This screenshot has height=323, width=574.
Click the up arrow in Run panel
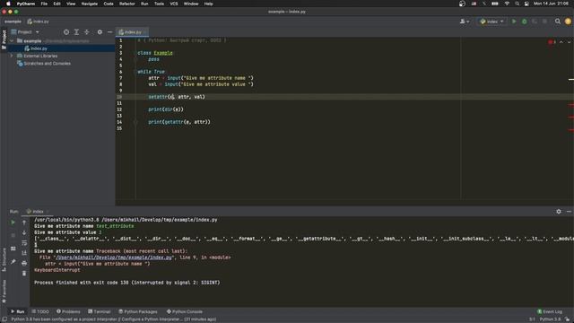(24, 223)
